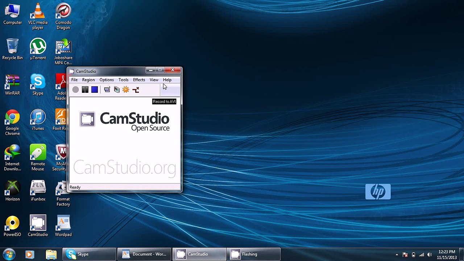
Task: Open the Tools menu
Action: 123,80
